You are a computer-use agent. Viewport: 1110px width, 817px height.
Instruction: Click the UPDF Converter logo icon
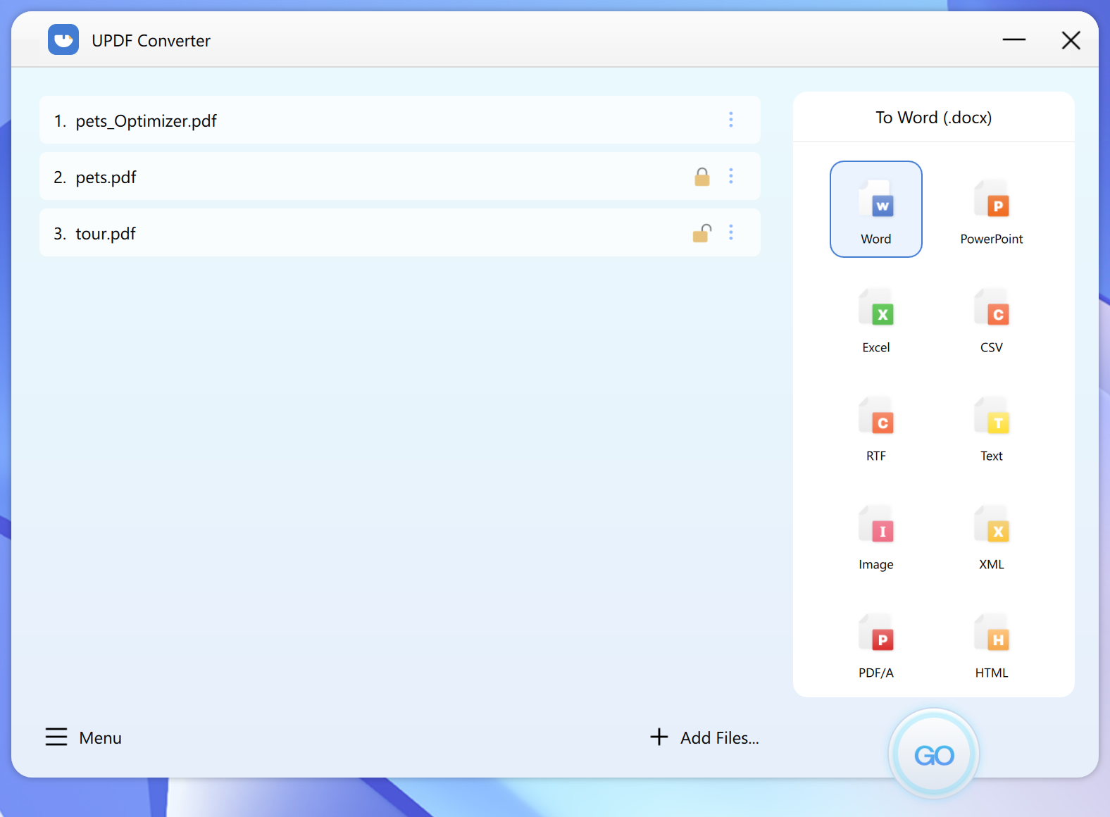(x=63, y=39)
